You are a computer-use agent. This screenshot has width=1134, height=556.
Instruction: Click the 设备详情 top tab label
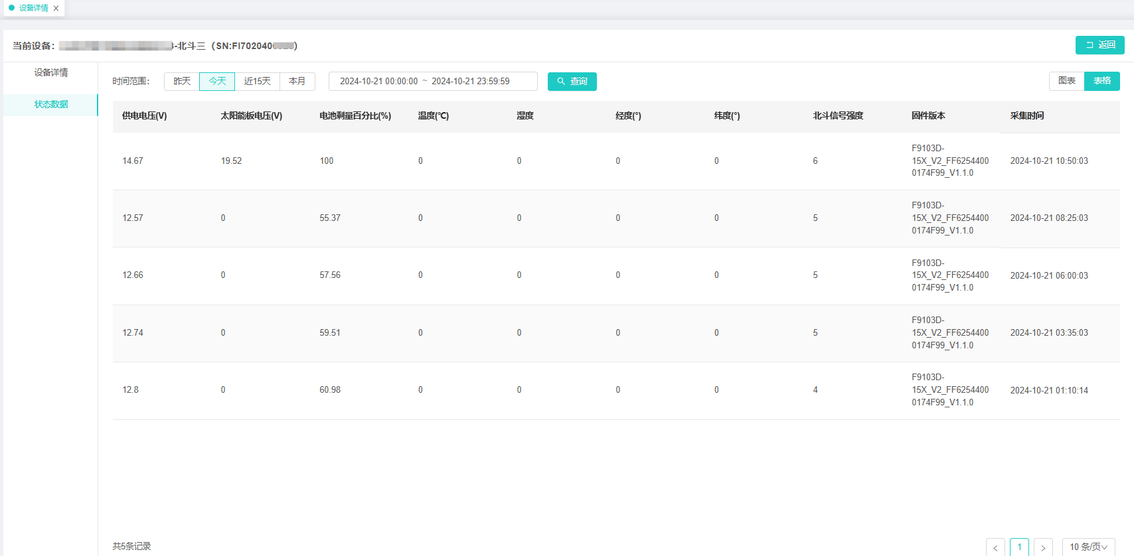(x=33, y=9)
